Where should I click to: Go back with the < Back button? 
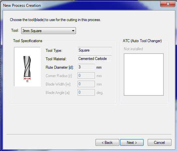pos(107,143)
